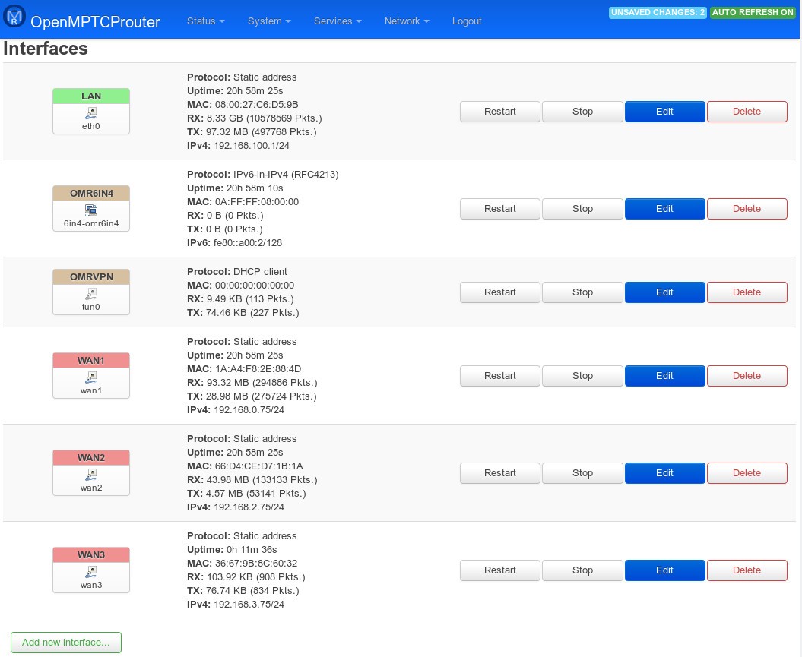Toggle the Auto Refresh On indicator
The height and width of the screenshot is (657, 802).
point(753,13)
